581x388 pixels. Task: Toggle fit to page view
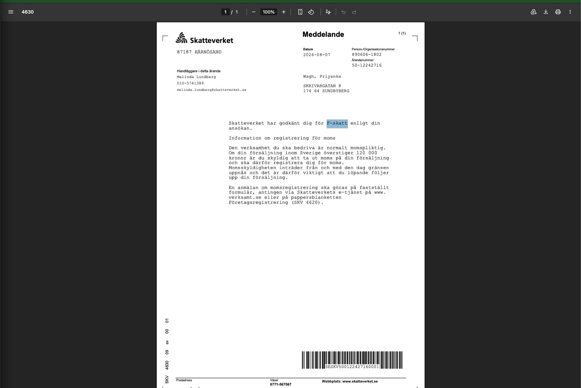pos(300,12)
